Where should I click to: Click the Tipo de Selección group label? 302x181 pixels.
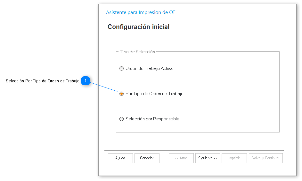pyautogui.click(x=137, y=52)
